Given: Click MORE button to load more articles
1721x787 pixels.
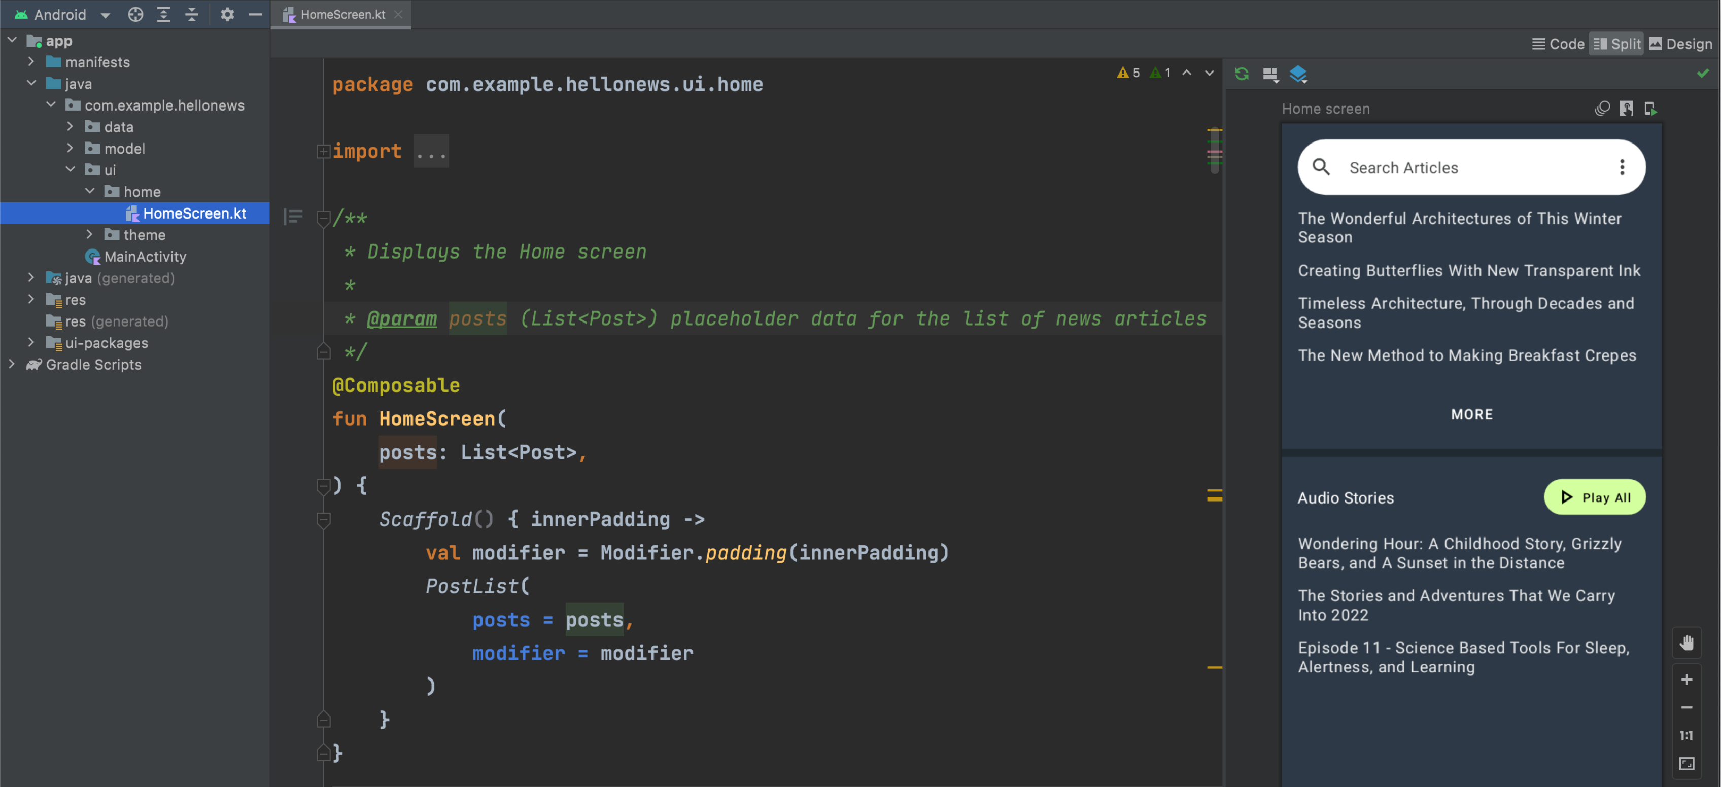Looking at the screenshot, I should (x=1471, y=414).
